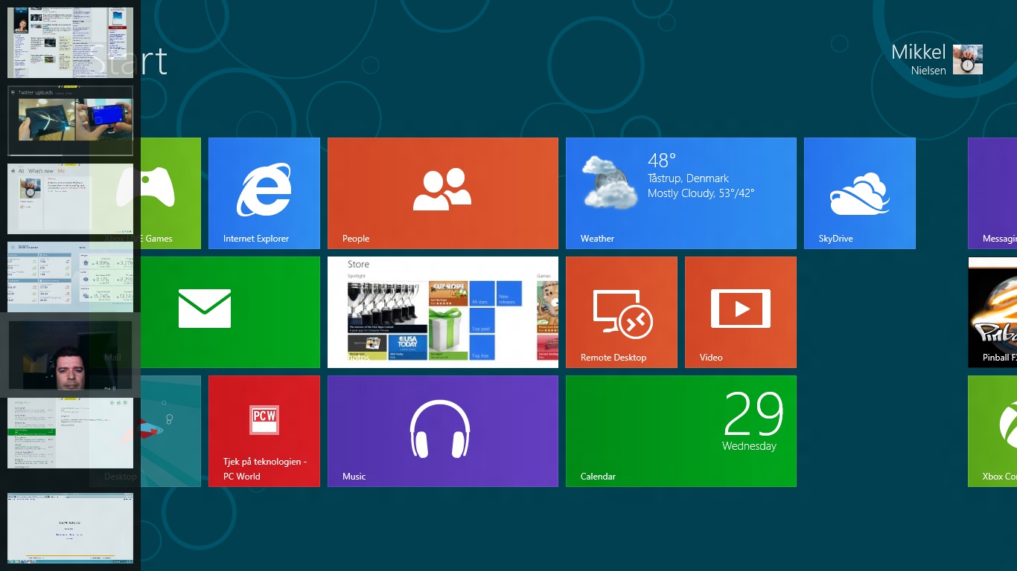Open the Store live tile
The image size is (1017, 571).
tap(443, 312)
